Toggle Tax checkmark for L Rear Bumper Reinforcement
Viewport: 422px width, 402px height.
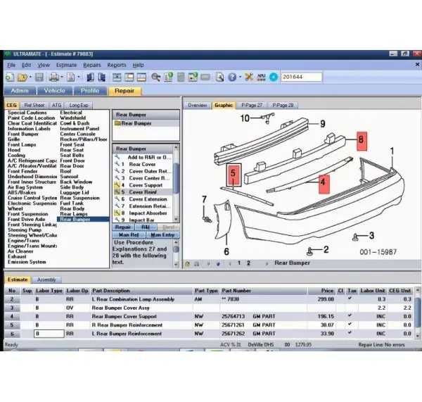point(350,332)
